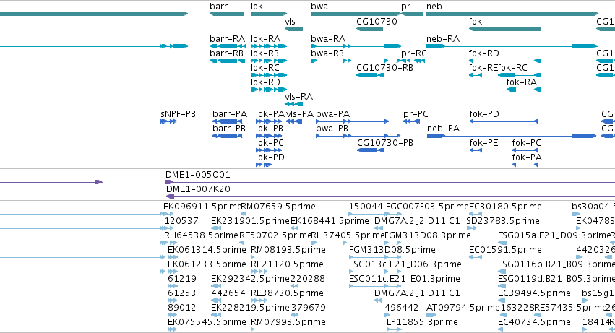
Task: Open EST RH37405.5prime
Action: click(x=348, y=235)
